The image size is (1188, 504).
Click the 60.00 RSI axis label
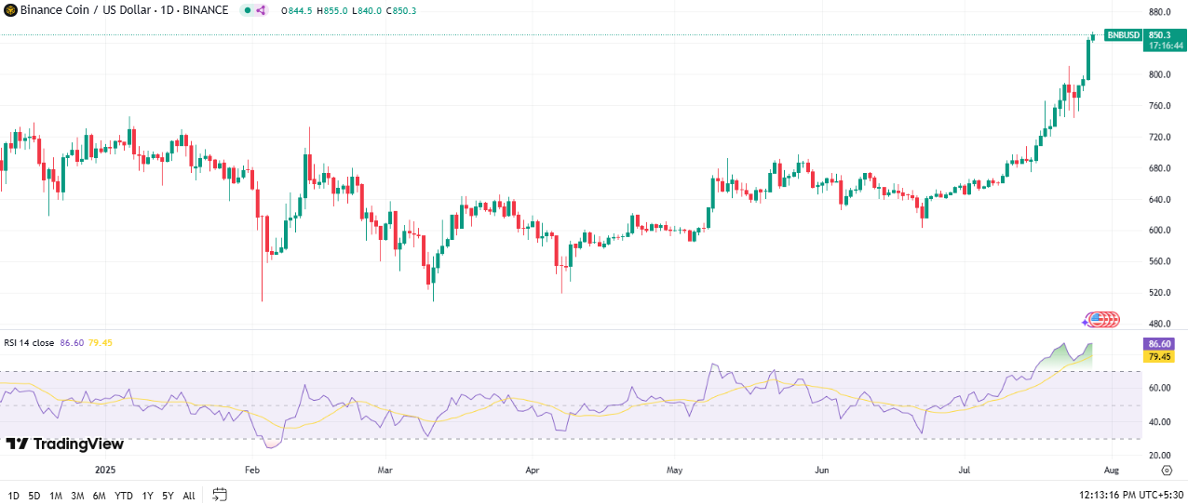pos(1160,388)
